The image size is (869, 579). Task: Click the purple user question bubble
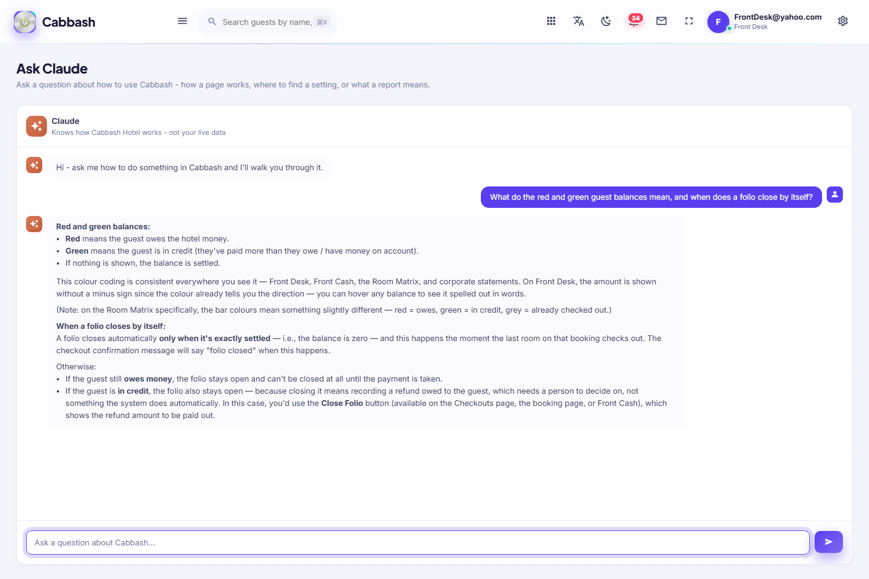651,197
